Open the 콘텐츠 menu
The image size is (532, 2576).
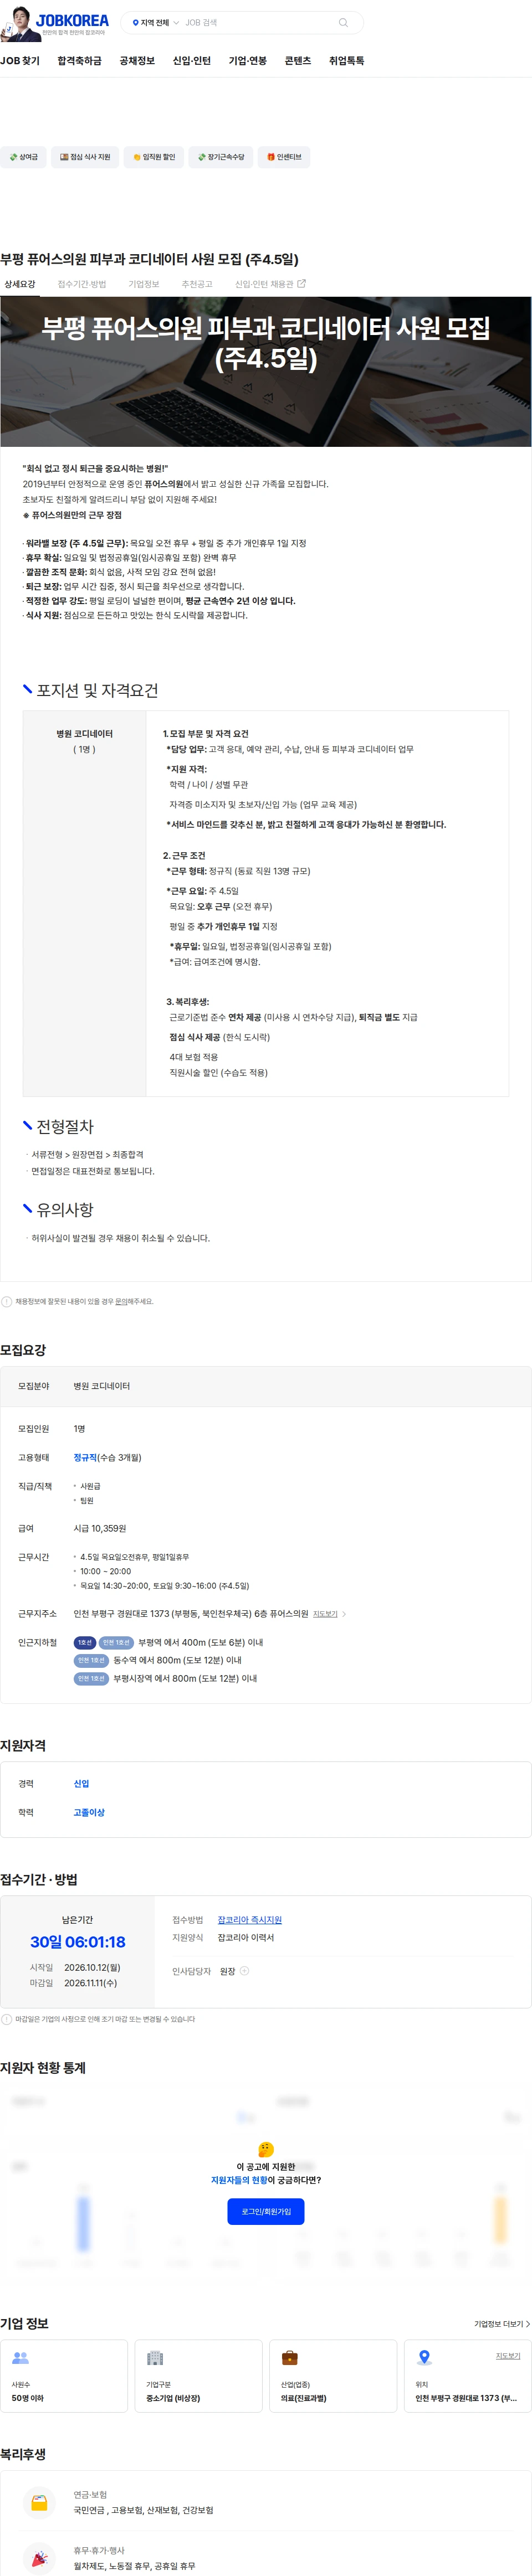tap(298, 61)
